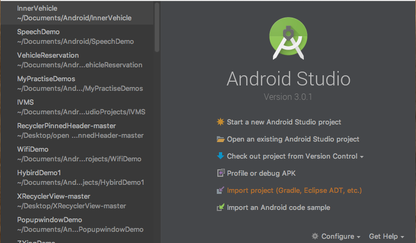Open the VehicleReservation recent project

tap(77, 60)
